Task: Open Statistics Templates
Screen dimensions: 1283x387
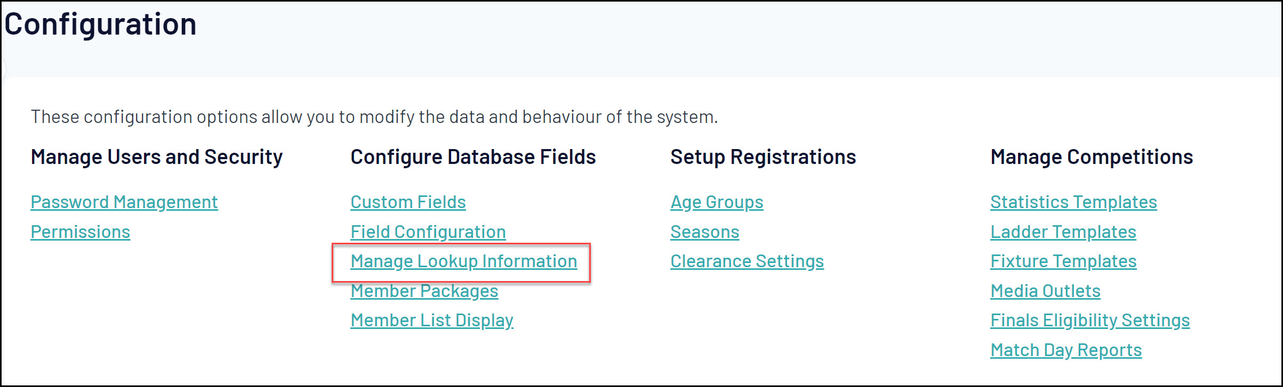Action: coord(1073,202)
